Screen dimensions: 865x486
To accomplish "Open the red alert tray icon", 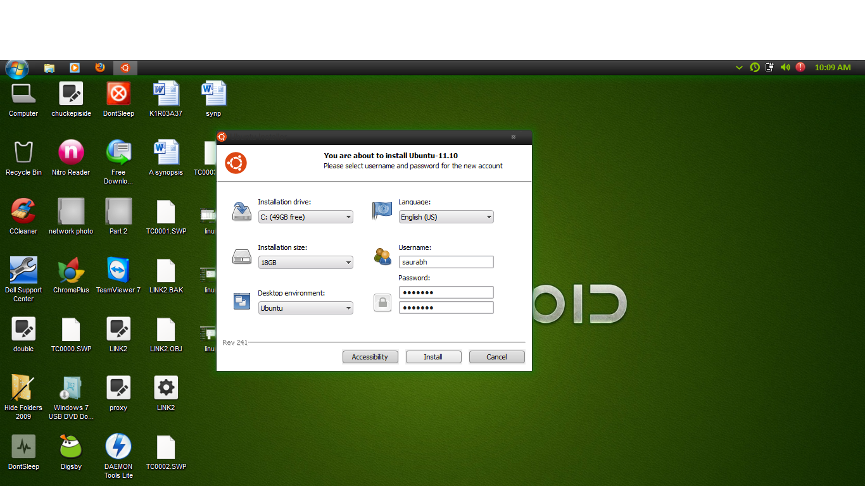I will (x=800, y=68).
